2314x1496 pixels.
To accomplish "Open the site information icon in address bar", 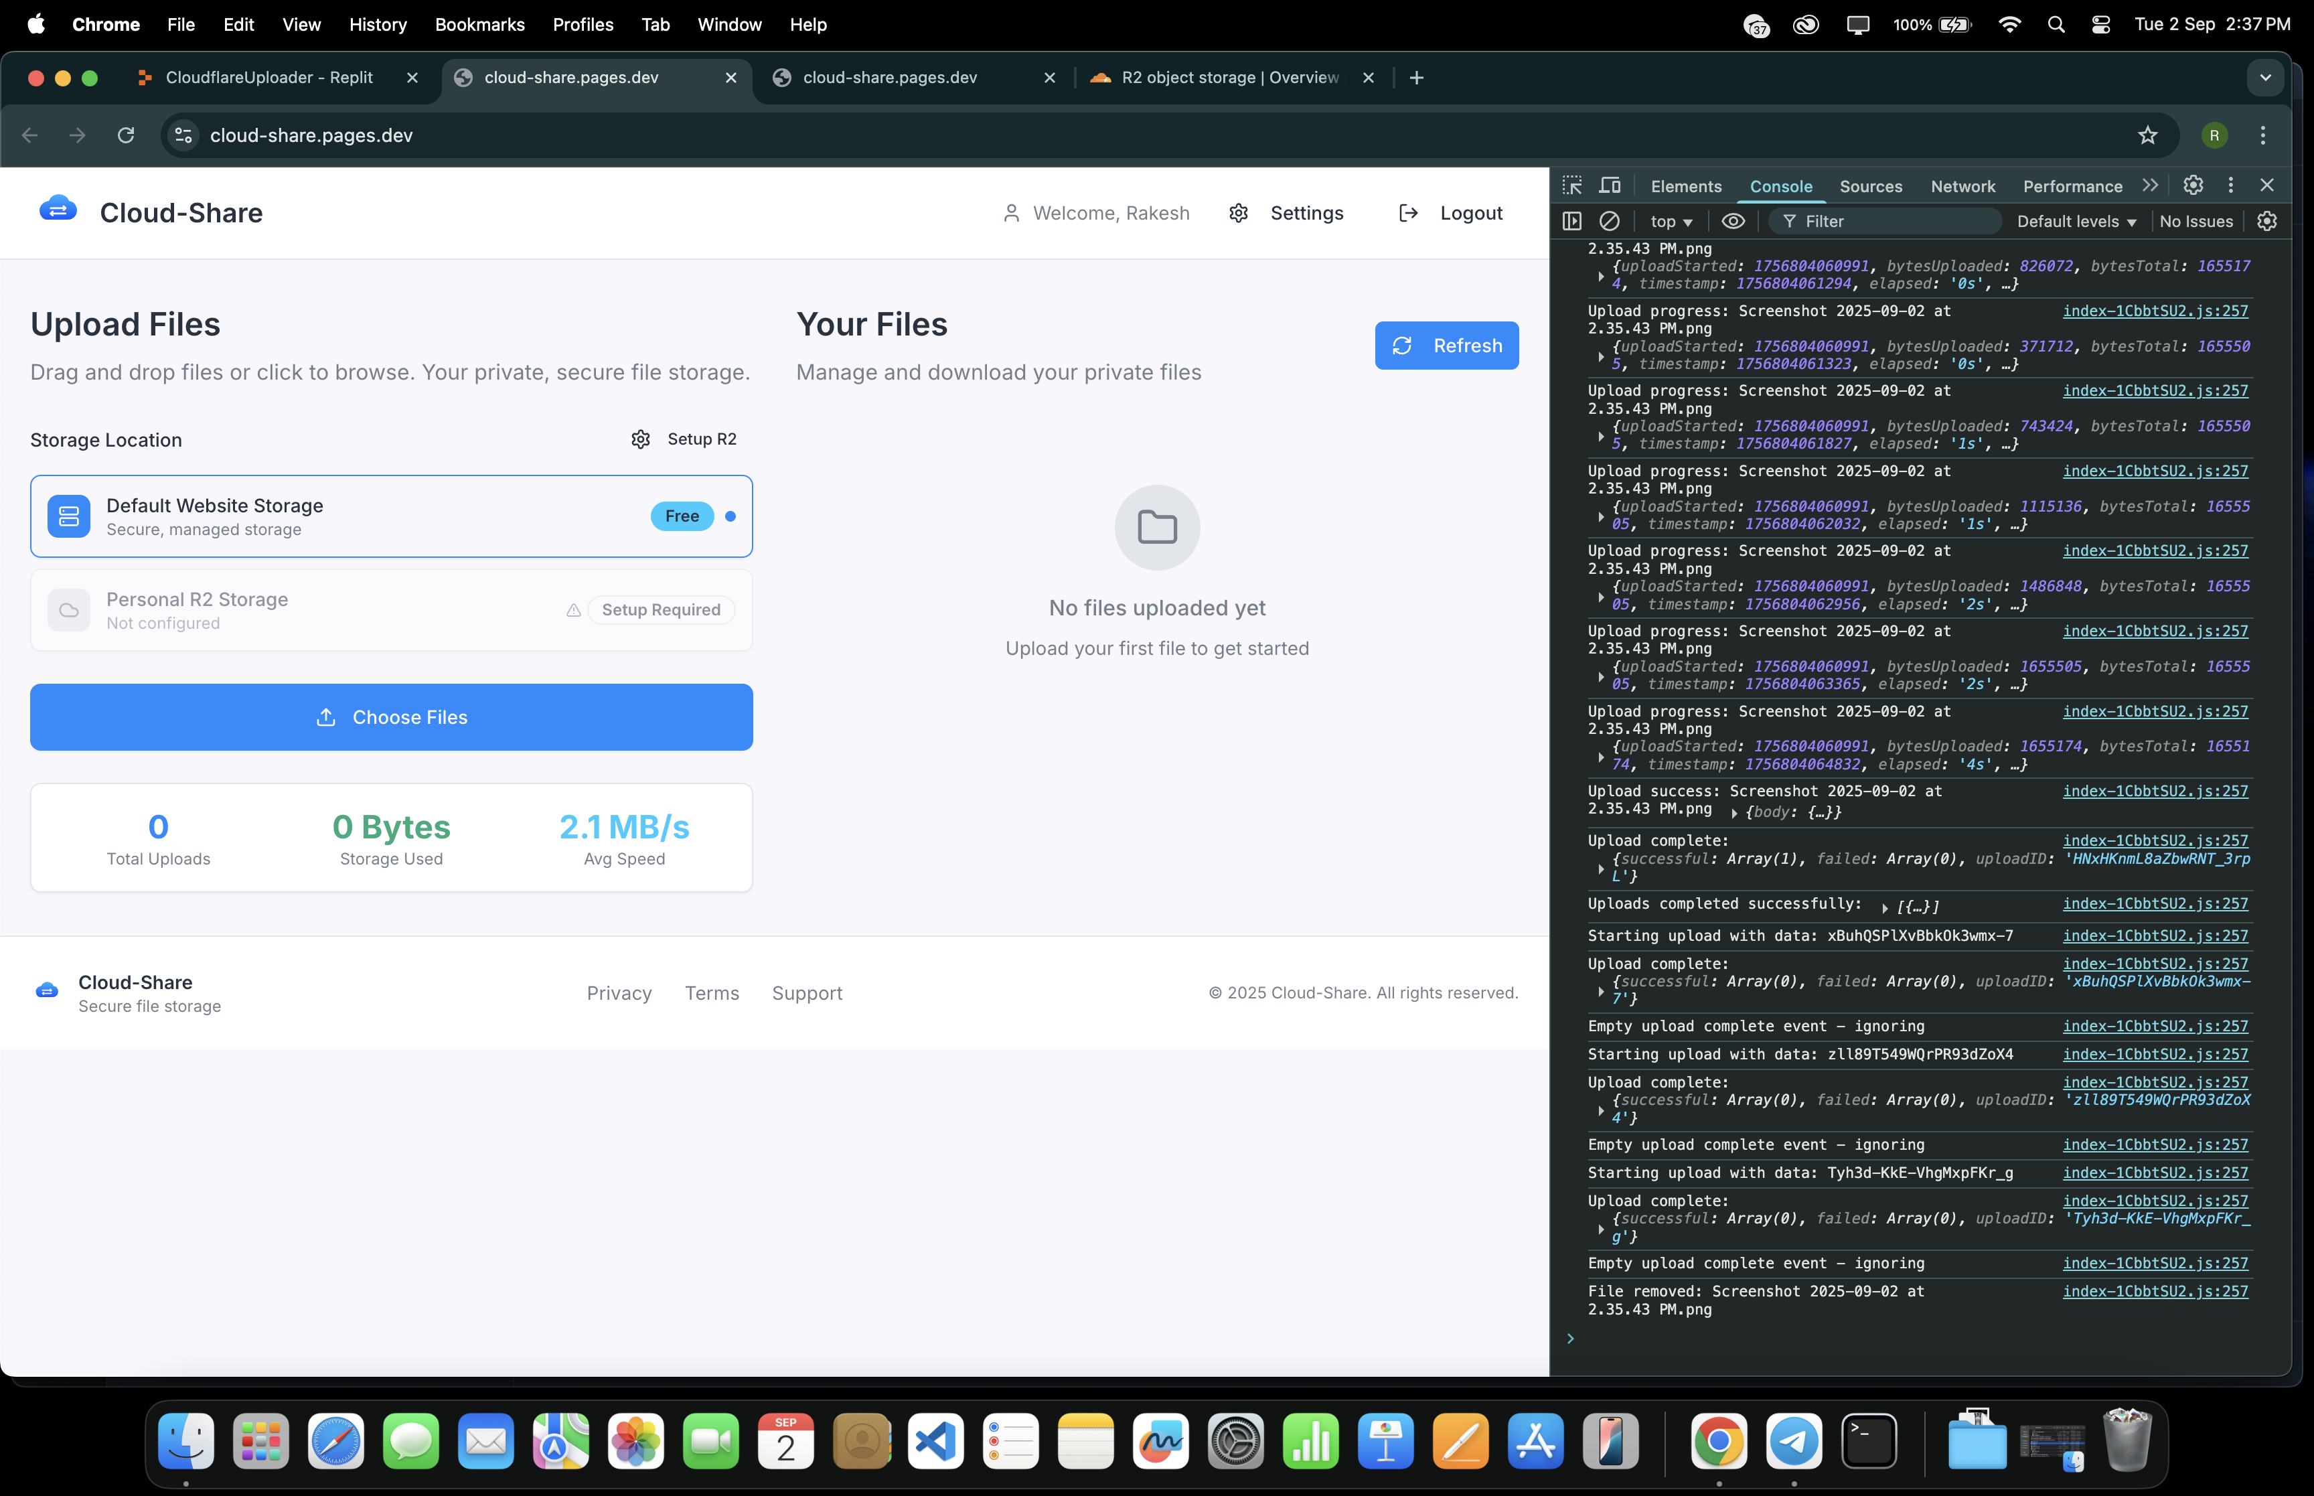I will pos(183,135).
